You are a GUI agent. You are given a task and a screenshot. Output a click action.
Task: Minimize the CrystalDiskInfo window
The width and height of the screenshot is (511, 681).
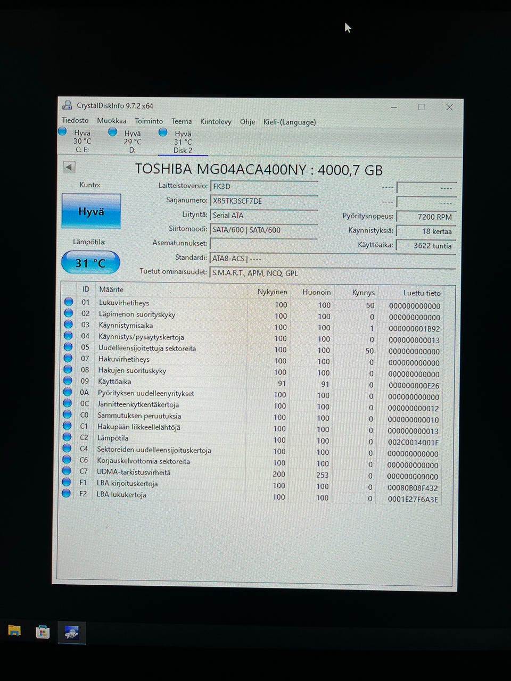click(x=394, y=107)
